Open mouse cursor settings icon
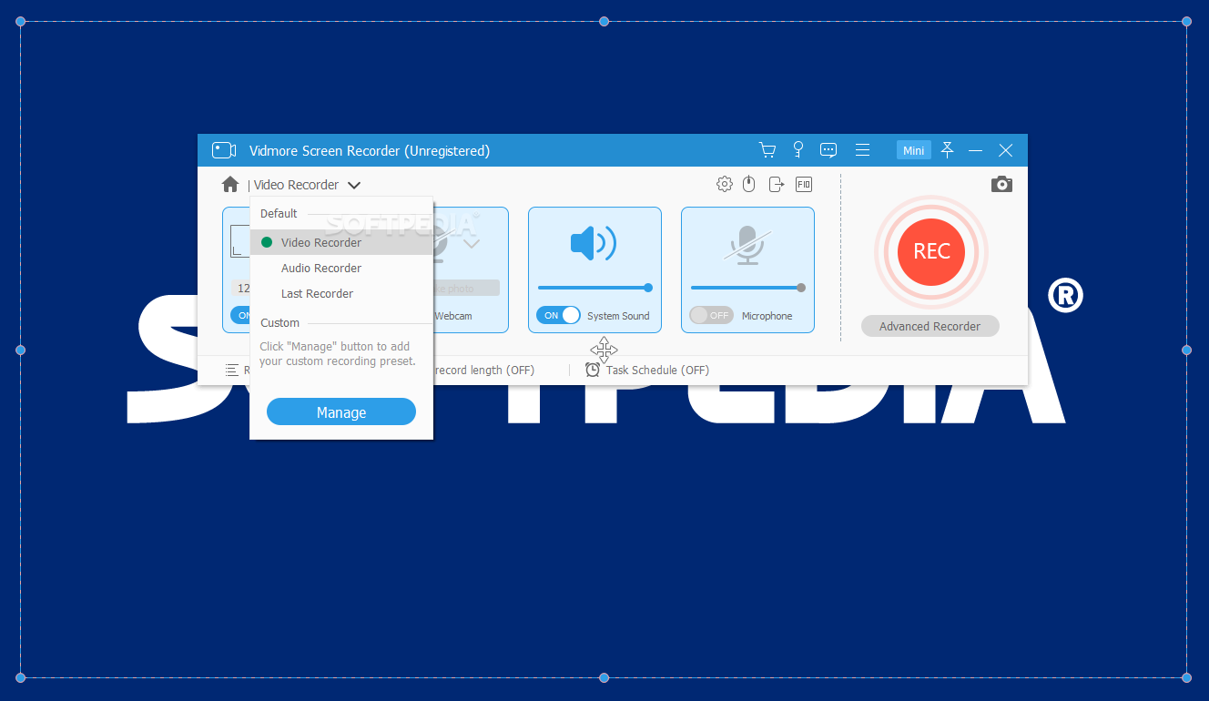This screenshot has height=701, width=1209. [749, 184]
